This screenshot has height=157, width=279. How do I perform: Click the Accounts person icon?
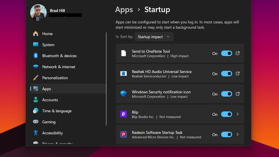pos(35,100)
